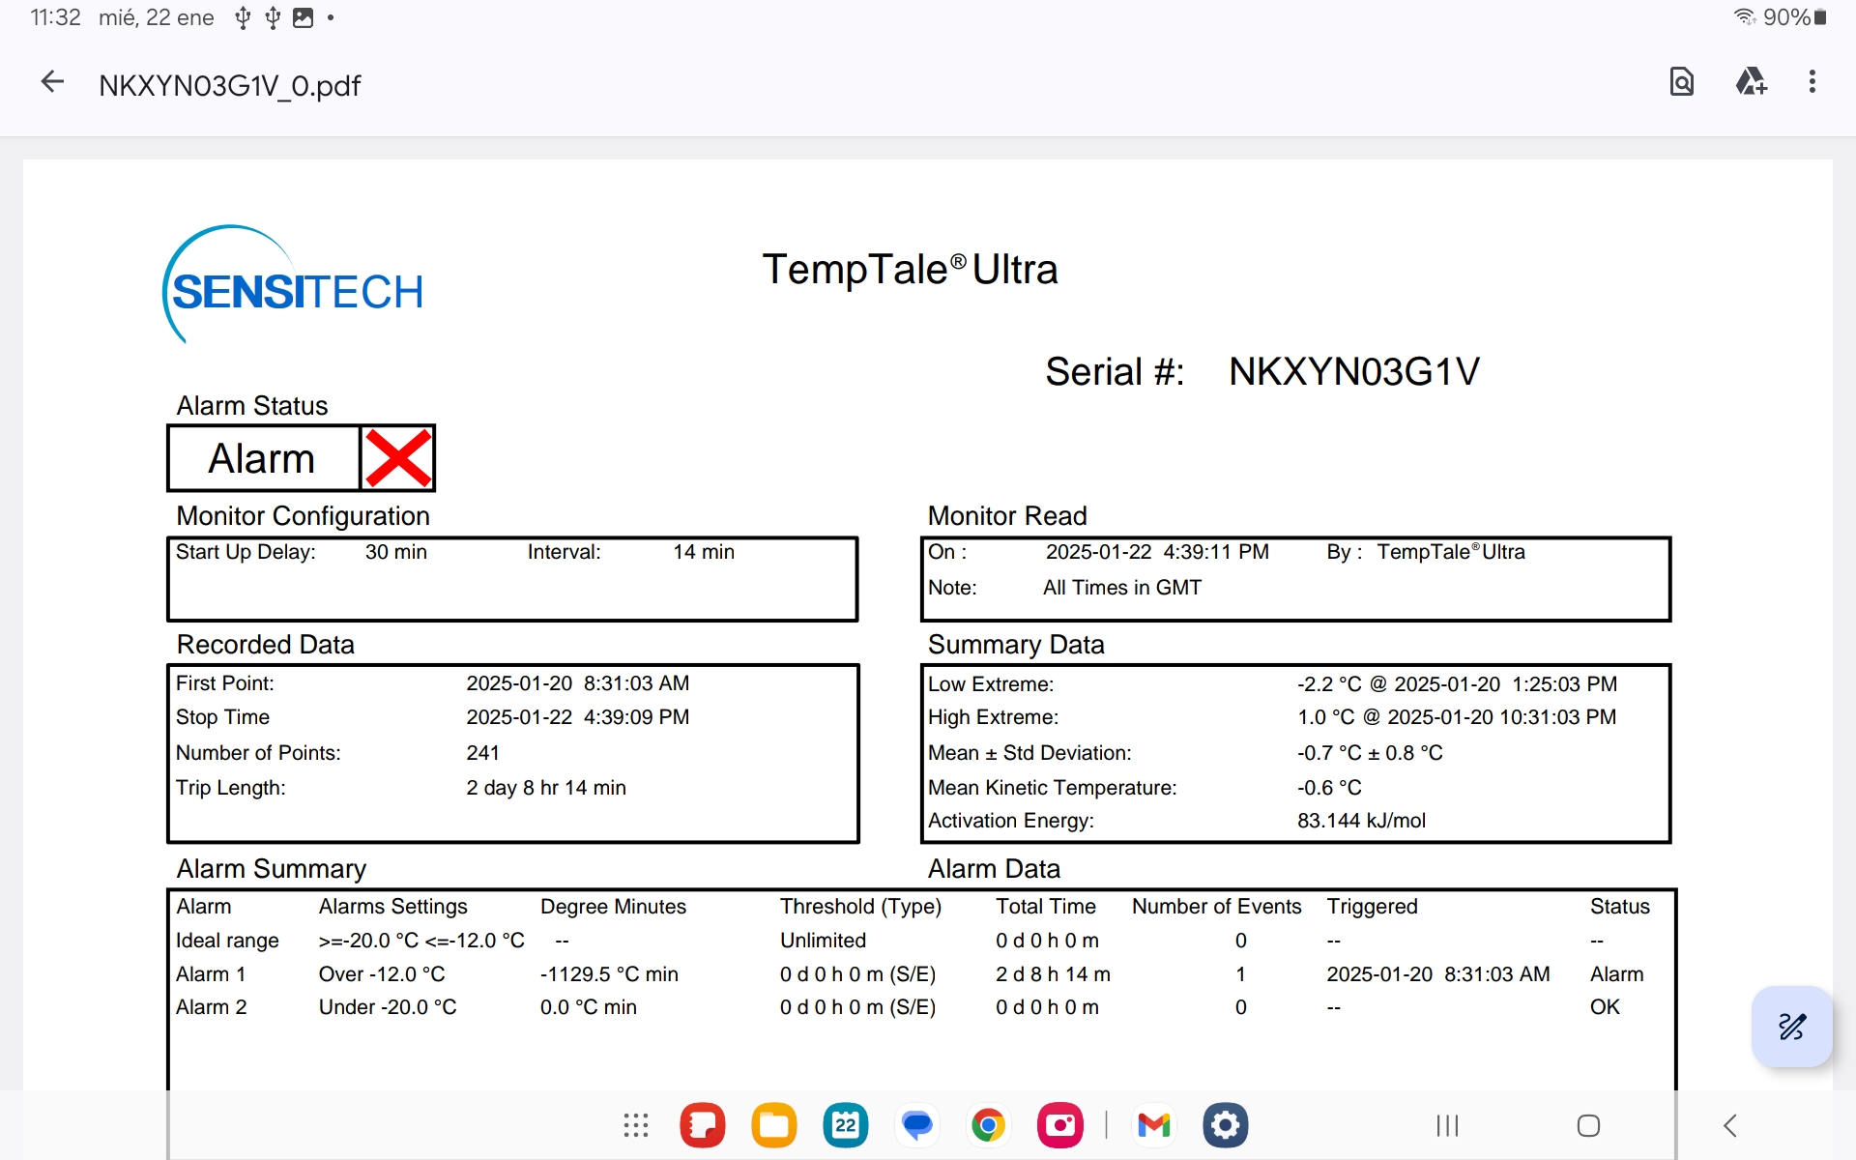This screenshot has width=1856, height=1160.
Task: Open the three-dot overflow menu
Action: 1812,82
